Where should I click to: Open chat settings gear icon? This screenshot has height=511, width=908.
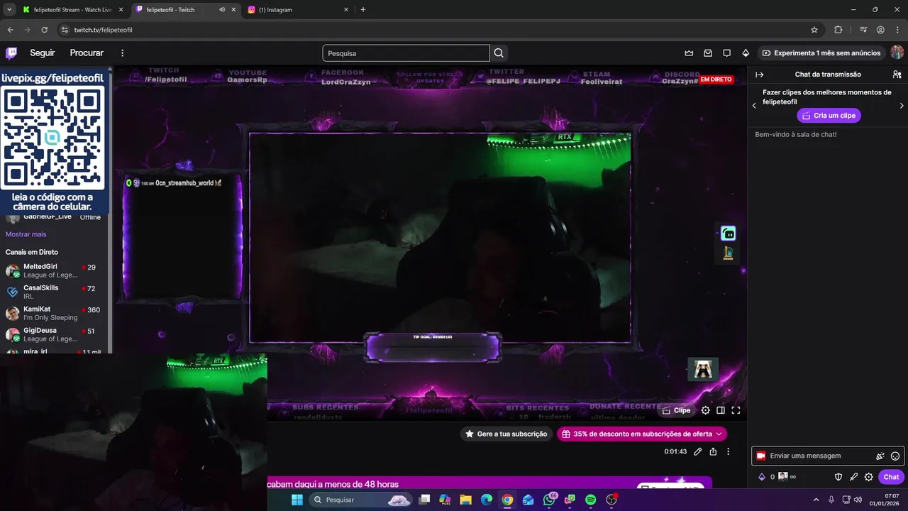868,477
